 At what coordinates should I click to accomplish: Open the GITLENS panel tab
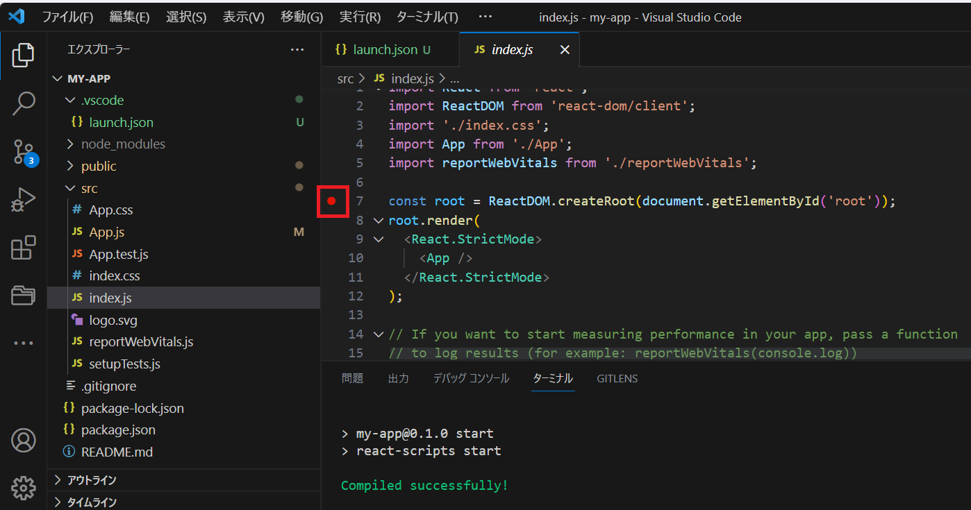[x=617, y=378]
